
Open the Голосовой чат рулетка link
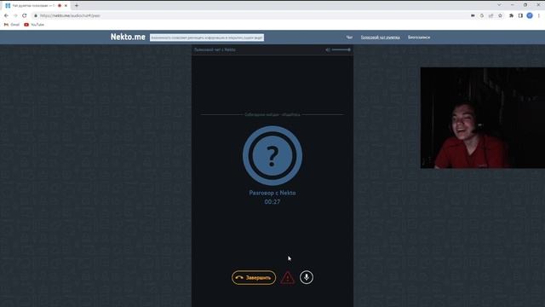[x=380, y=38]
